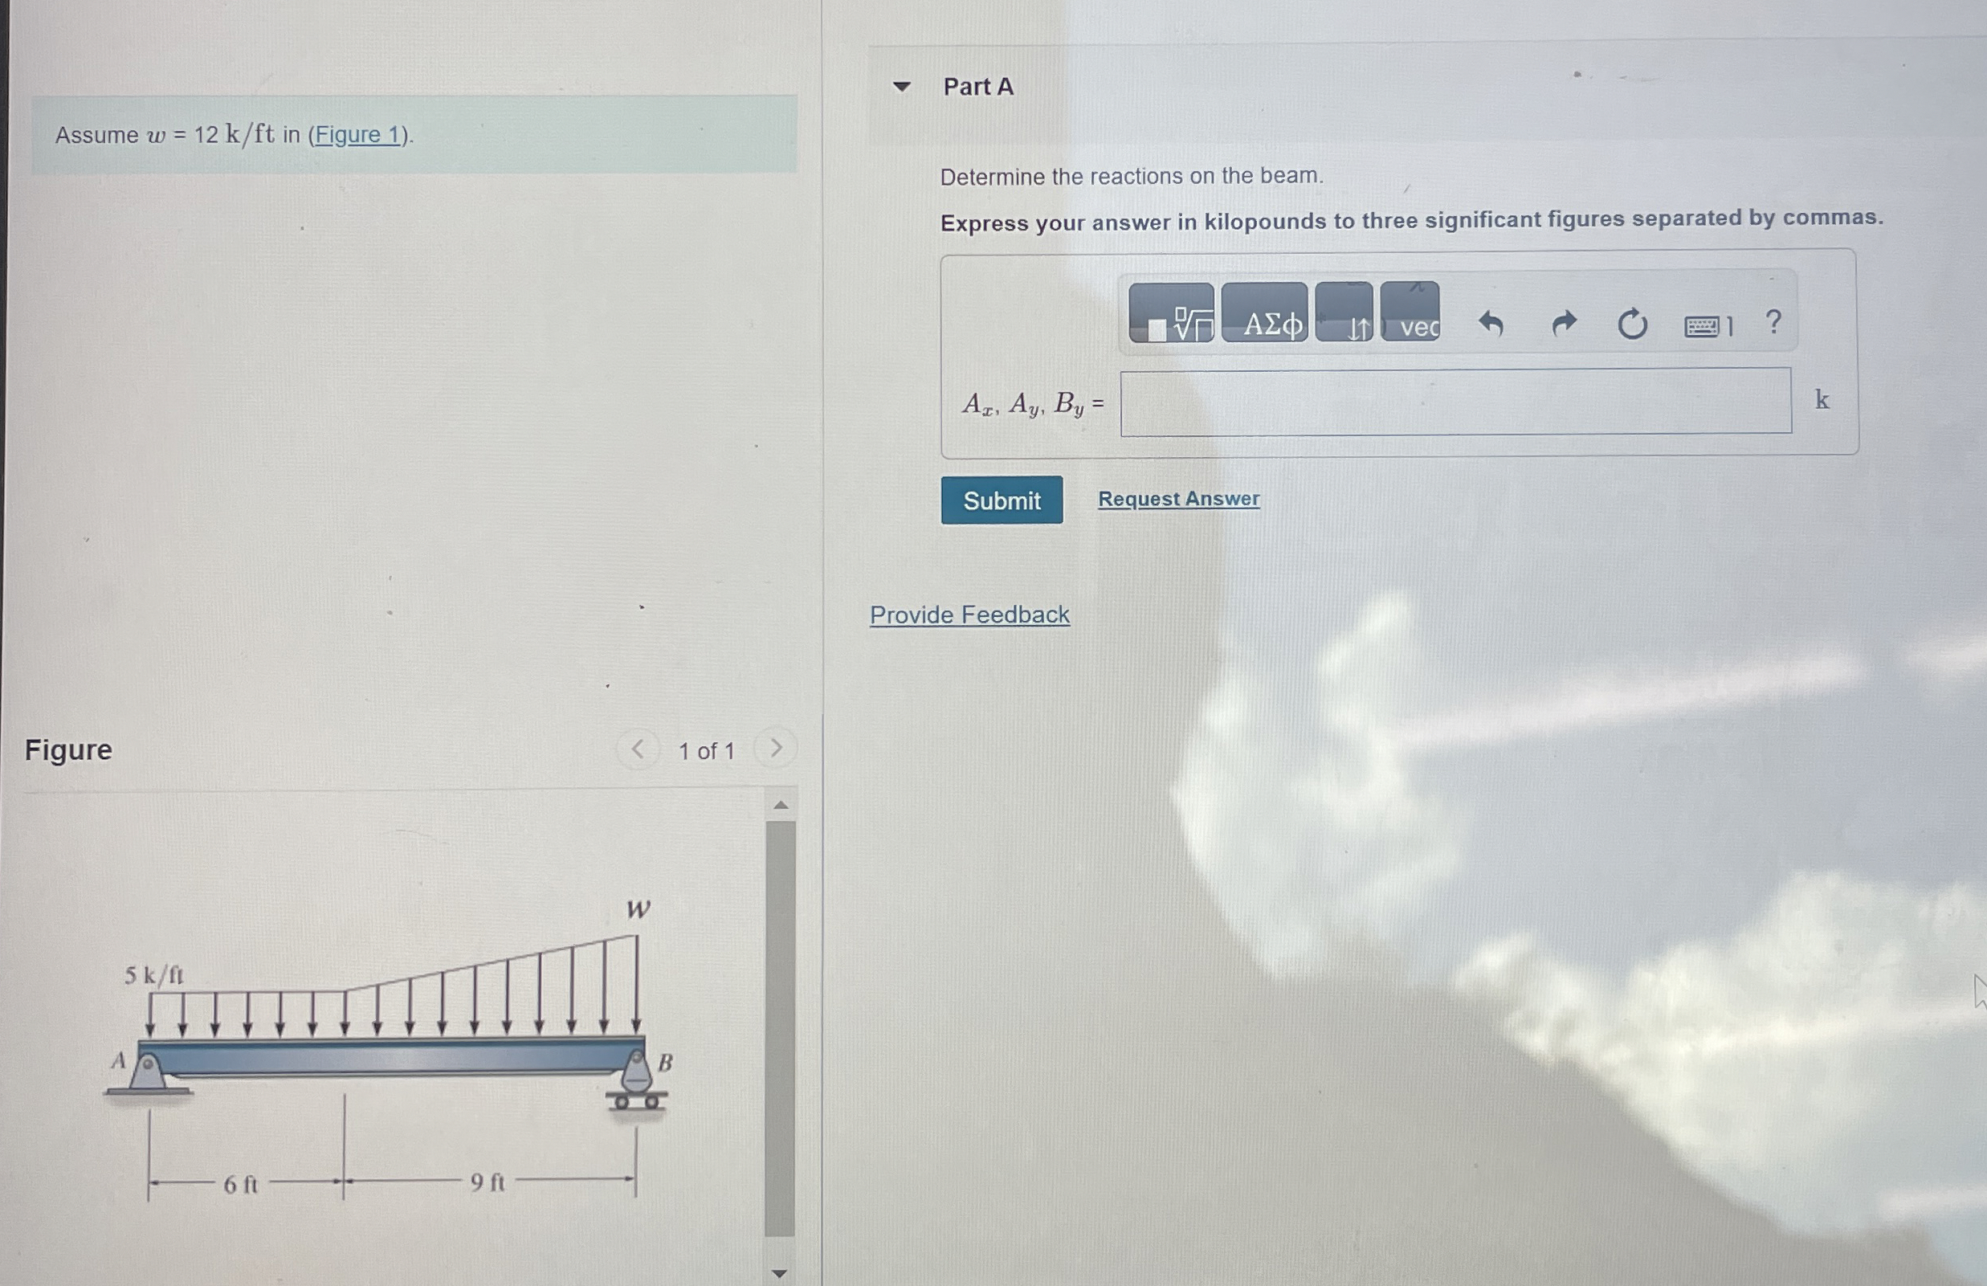1987x1286 pixels.
Task: Undo the last answer edit
Action: click(1491, 323)
